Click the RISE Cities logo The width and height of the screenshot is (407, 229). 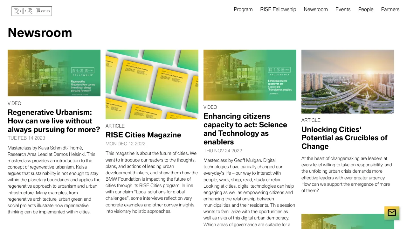click(x=32, y=11)
